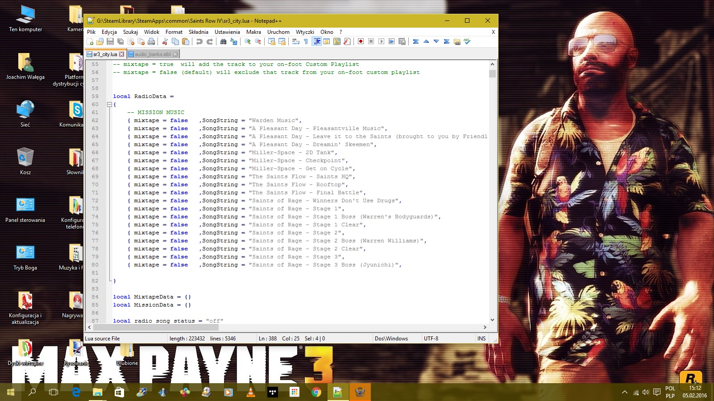Select the Ten komputer desktop icon

25,19
